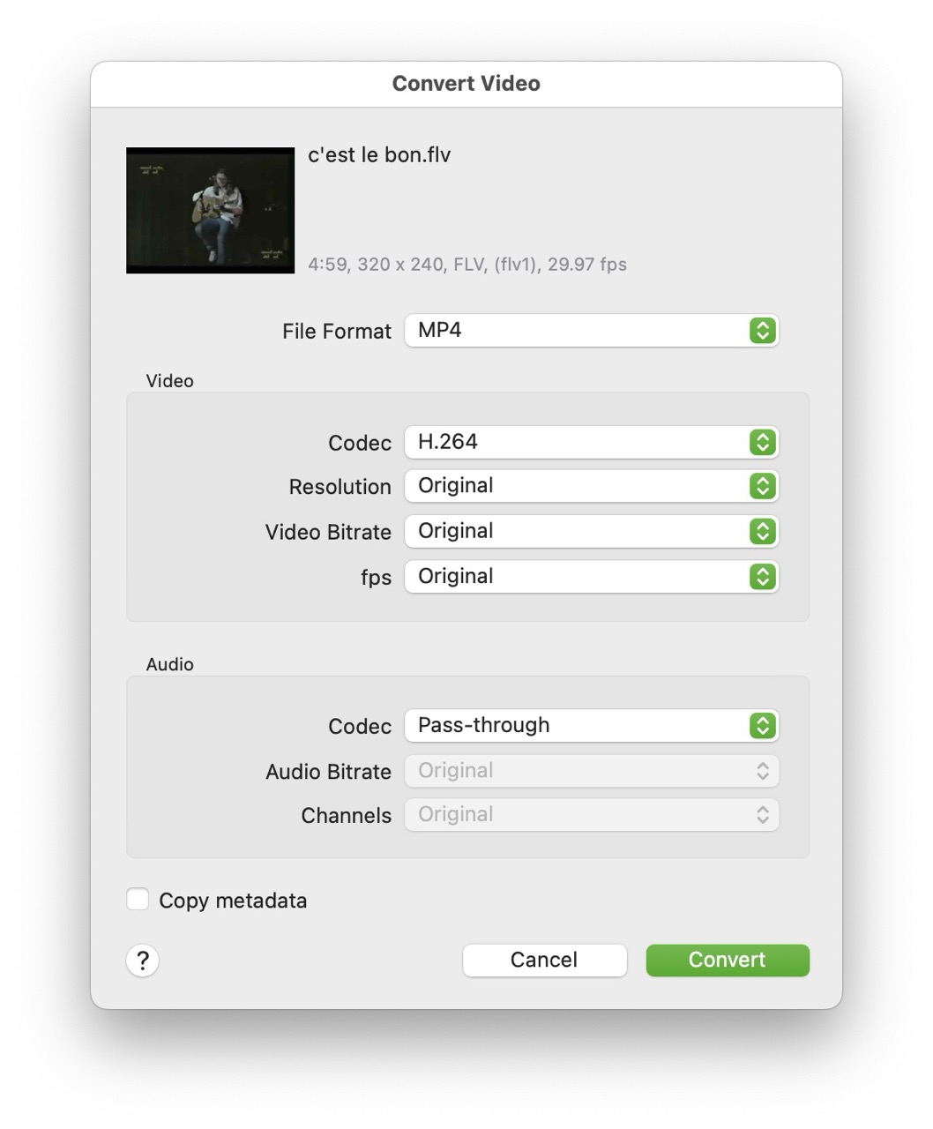Click the video Codec dropdown arrows
This screenshot has height=1129, width=933.
(762, 442)
